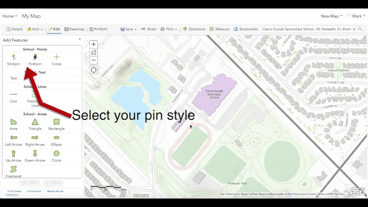Open the Directions tool

point(194,29)
